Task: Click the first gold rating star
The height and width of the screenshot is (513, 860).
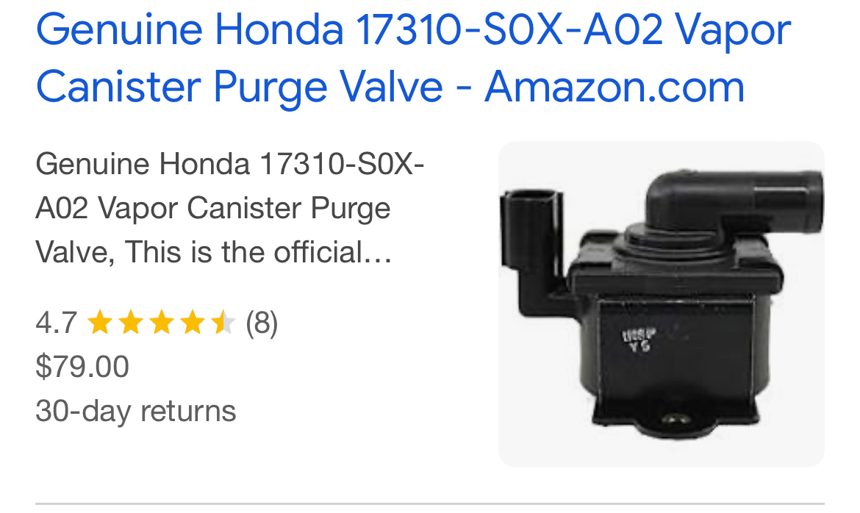Action: pos(100,322)
